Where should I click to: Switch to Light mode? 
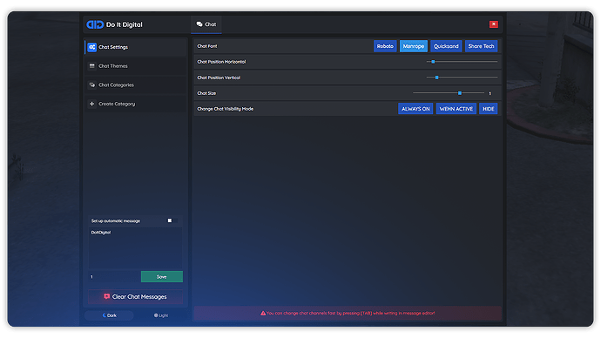161,315
